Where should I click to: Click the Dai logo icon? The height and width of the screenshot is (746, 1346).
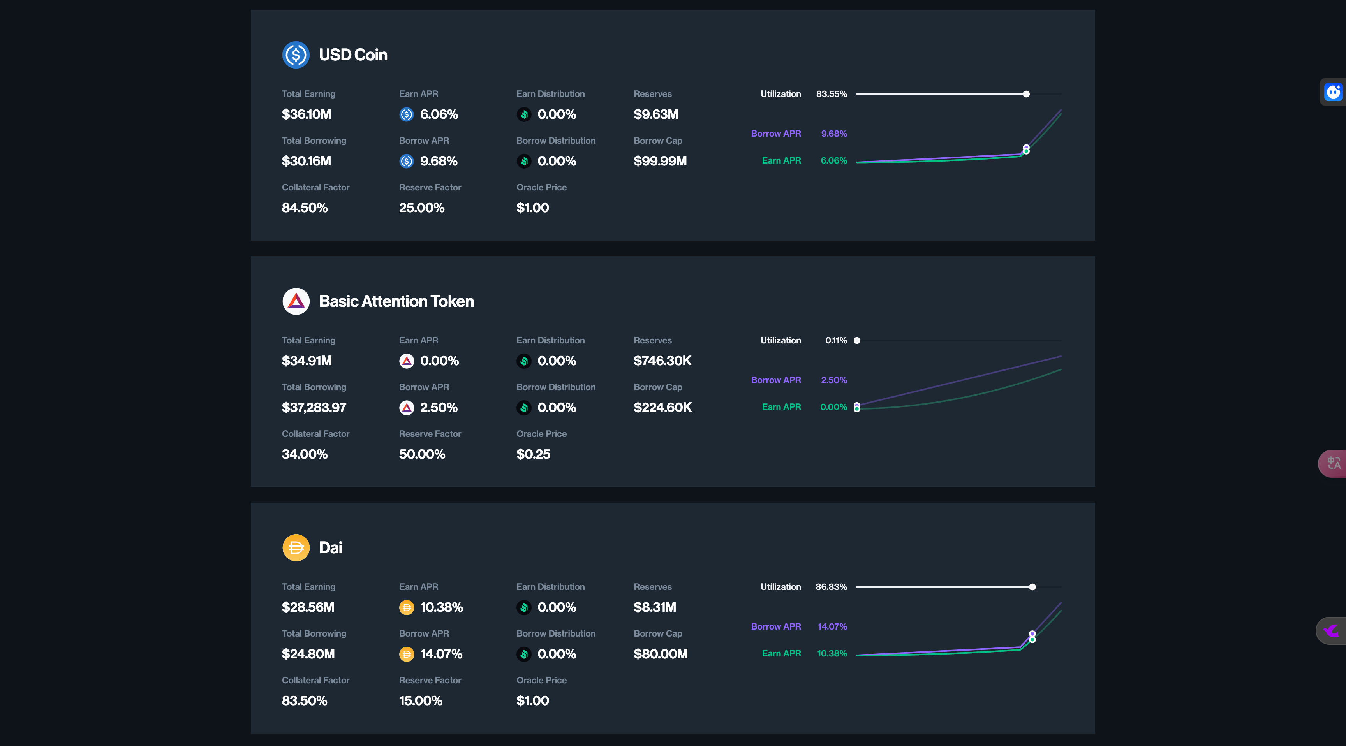pos(296,547)
